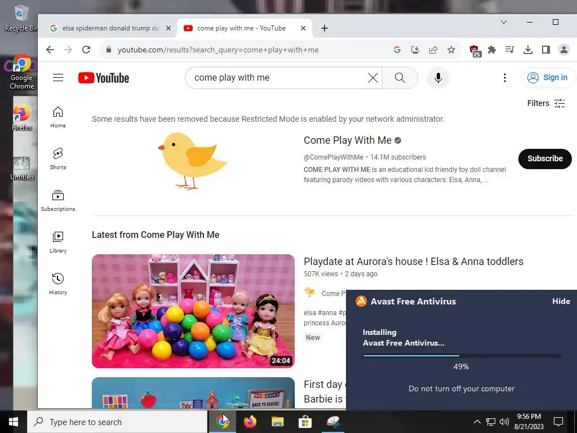The width and height of the screenshot is (577, 433).
Task: Open the Filters options
Action: click(545, 103)
